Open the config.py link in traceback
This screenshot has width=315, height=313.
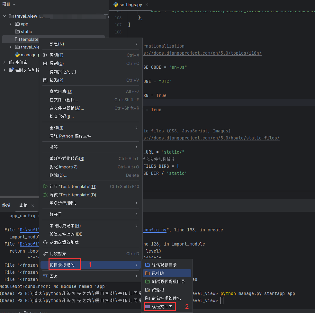155,230
